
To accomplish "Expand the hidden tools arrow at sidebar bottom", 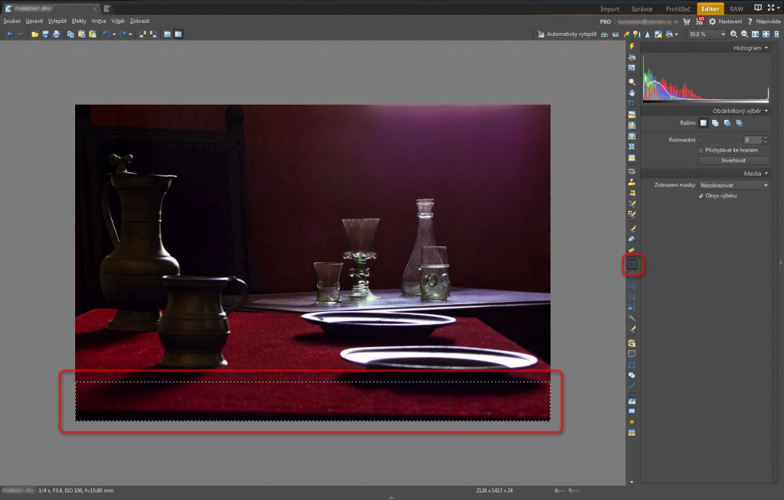I will coord(632,482).
